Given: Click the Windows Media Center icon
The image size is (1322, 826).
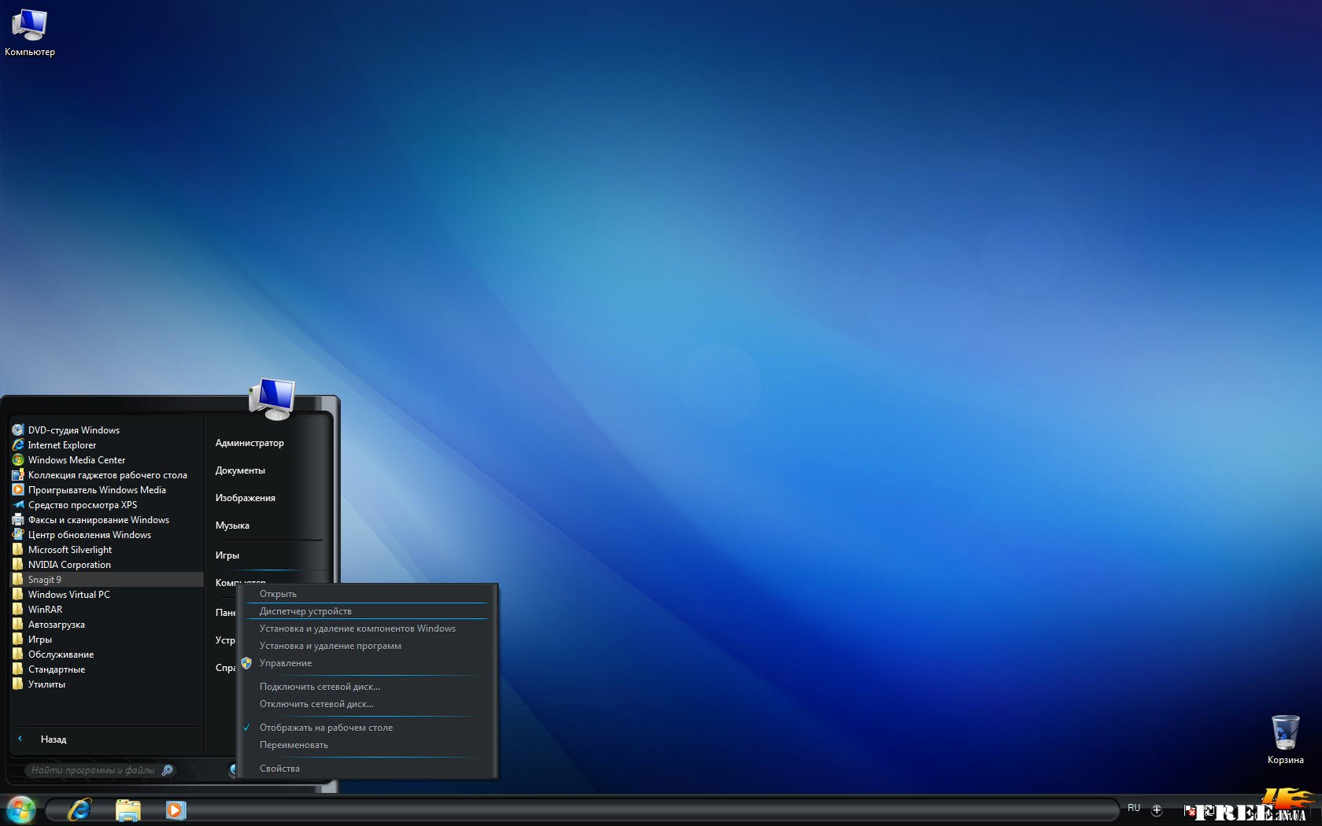Looking at the screenshot, I should coord(18,460).
